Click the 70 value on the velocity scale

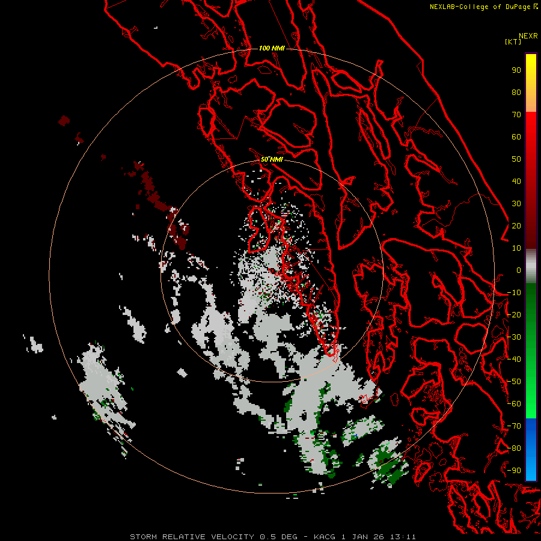(516, 115)
